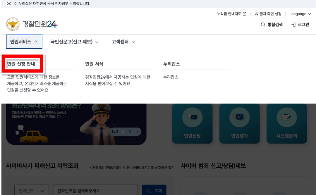Collapse the 민원서비스 menu
The image size is (316, 195).
tap(24, 42)
